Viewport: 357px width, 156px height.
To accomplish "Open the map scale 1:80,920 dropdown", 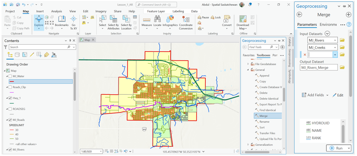I will (x=101, y=151).
